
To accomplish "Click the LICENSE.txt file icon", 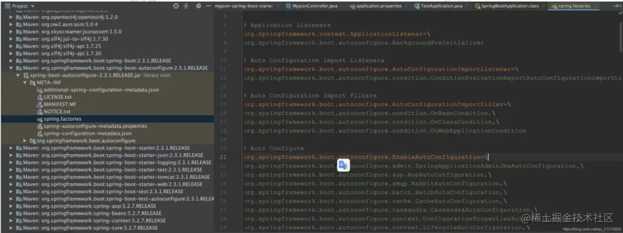I will (x=40, y=97).
